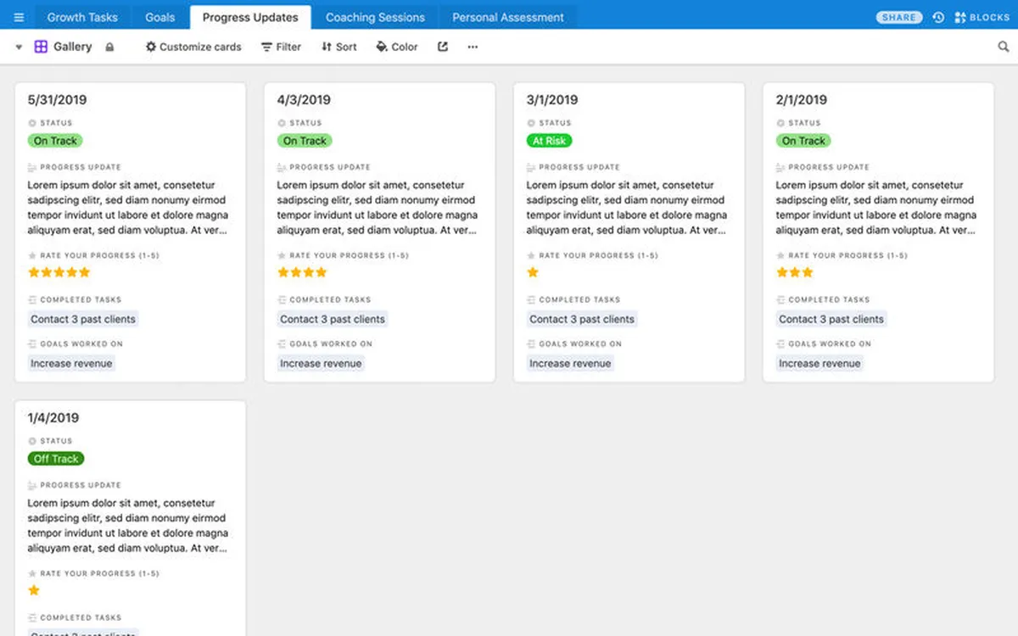The height and width of the screenshot is (636, 1018).
Task: Open Increase revenue link on 4/3/2019 card
Action: (321, 364)
